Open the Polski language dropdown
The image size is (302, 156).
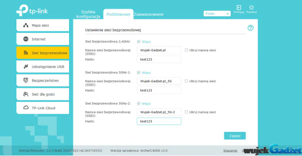click(217, 14)
